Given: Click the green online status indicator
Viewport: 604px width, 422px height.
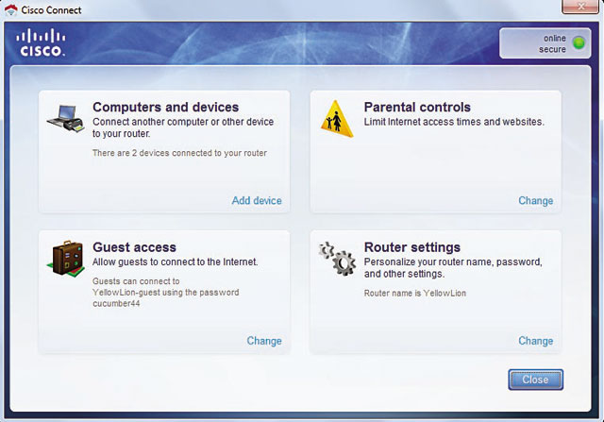Looking at the screenshot, I should pyautogui.click(x=579, y=43).
